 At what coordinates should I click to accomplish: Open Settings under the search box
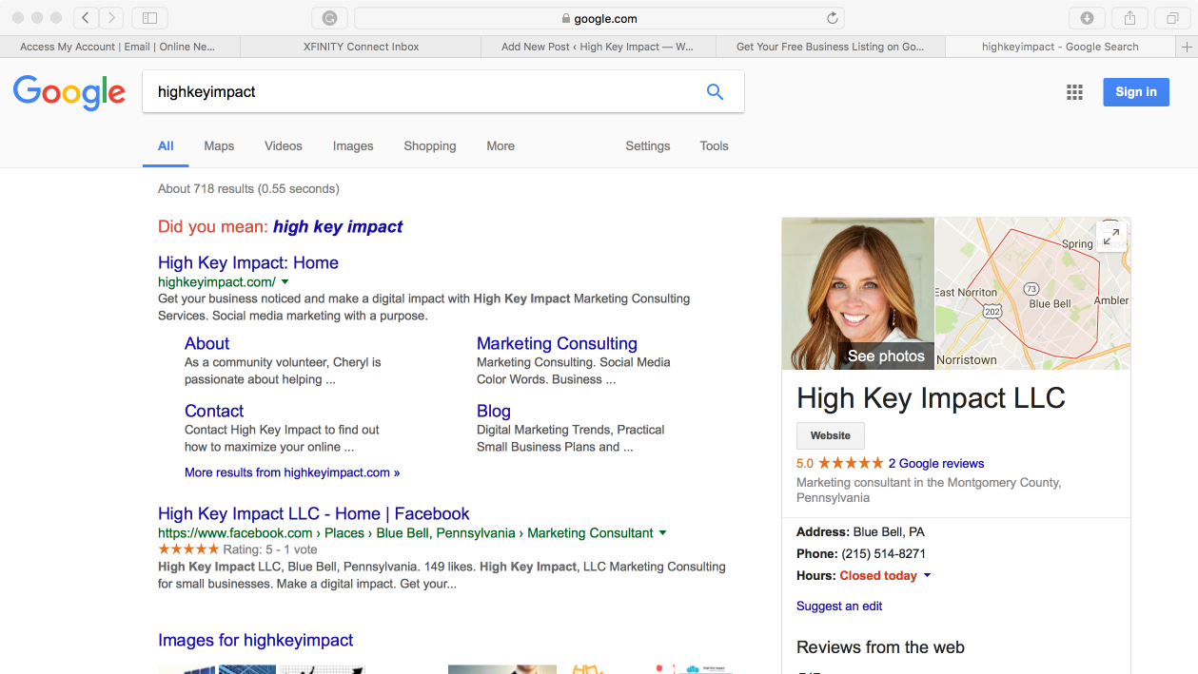(648, 146)
